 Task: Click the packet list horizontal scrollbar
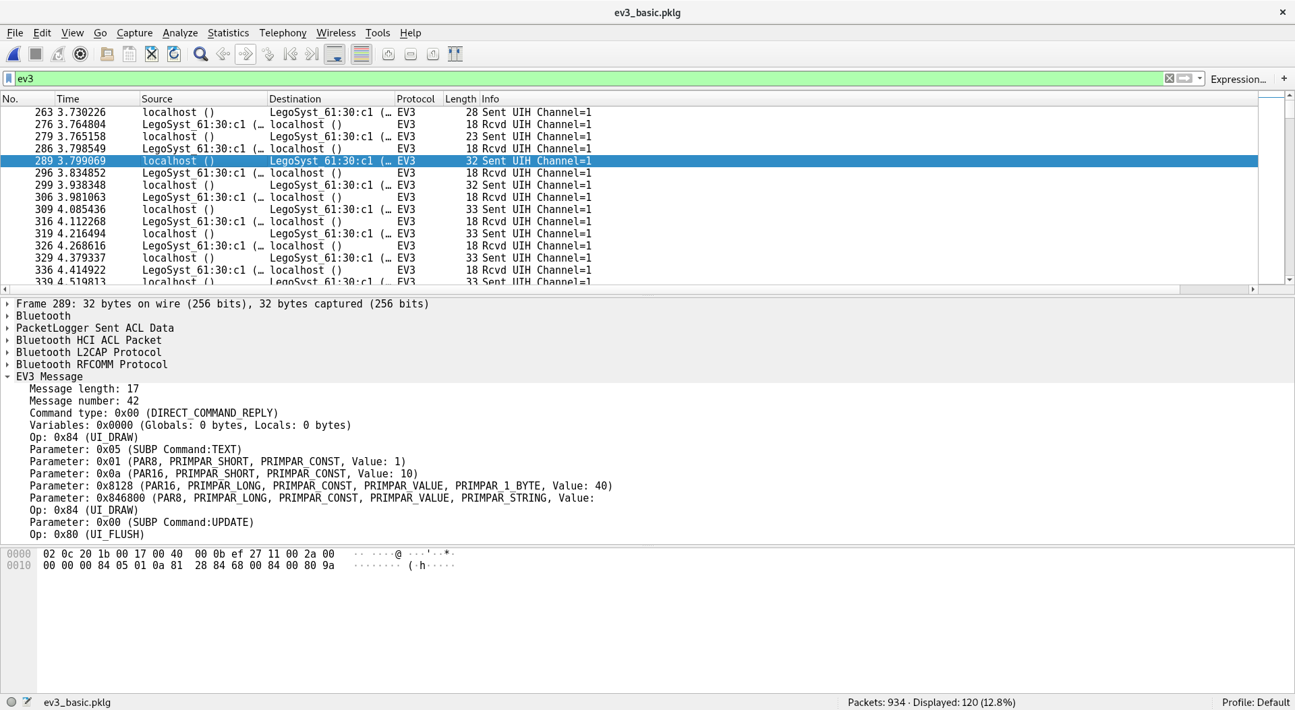[x=629, y=289]
